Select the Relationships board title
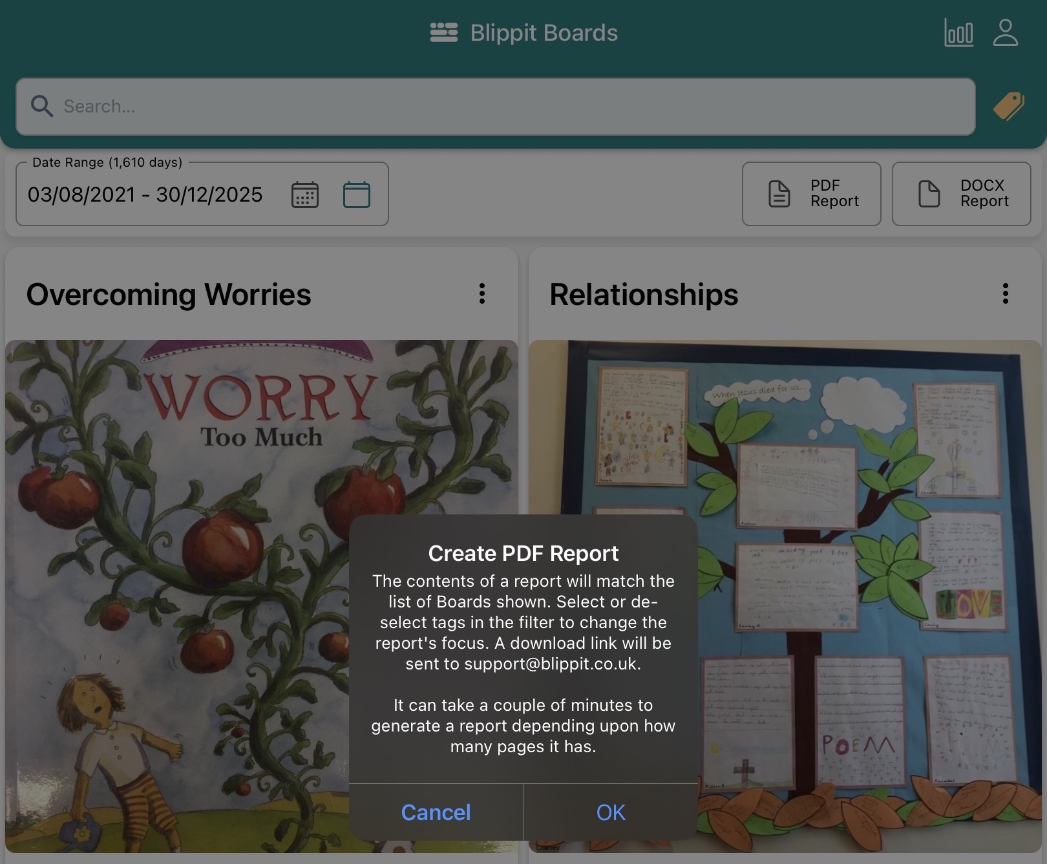Screen dimensions: 1047x864 644,295
